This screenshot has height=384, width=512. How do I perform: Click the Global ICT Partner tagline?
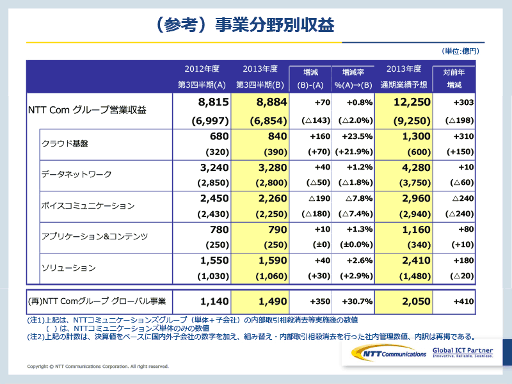[463, 353]
